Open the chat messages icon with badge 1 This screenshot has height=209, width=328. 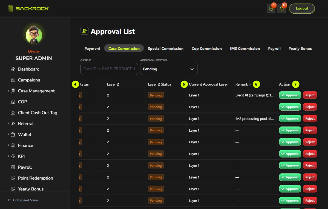click(271, 9)
